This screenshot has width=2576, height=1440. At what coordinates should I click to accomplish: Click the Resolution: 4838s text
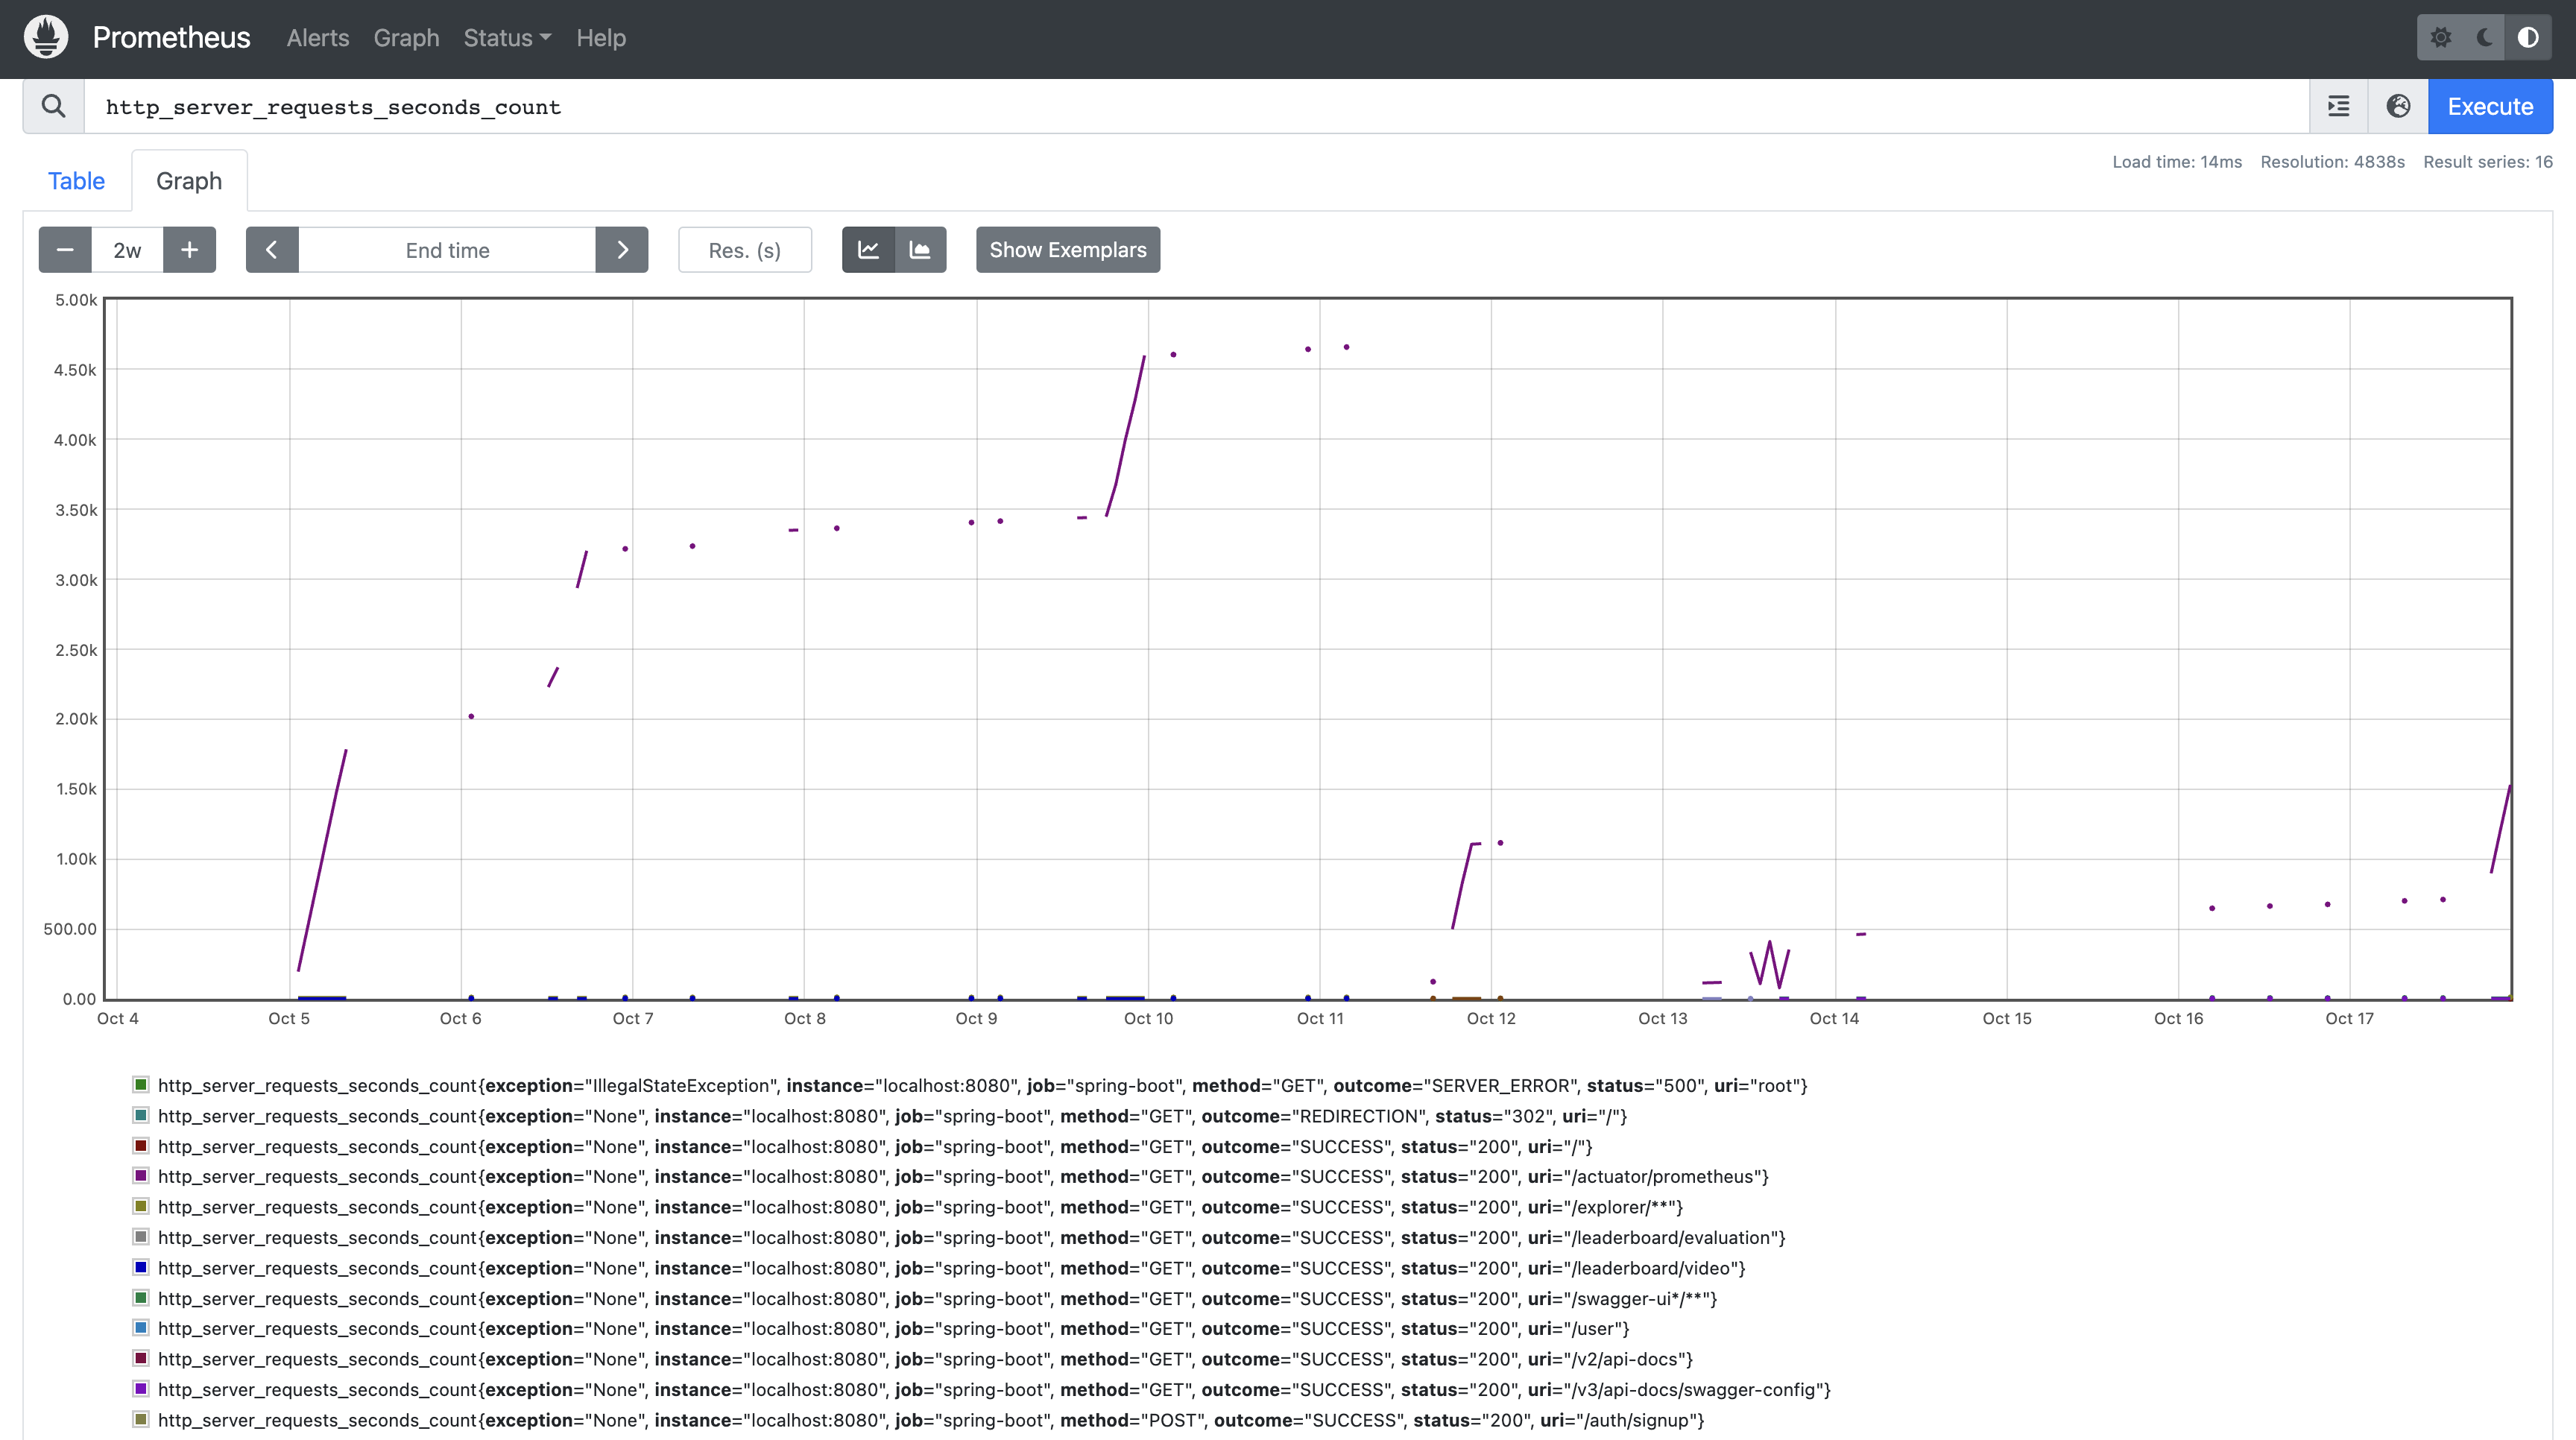click(x=2332, y=162)
